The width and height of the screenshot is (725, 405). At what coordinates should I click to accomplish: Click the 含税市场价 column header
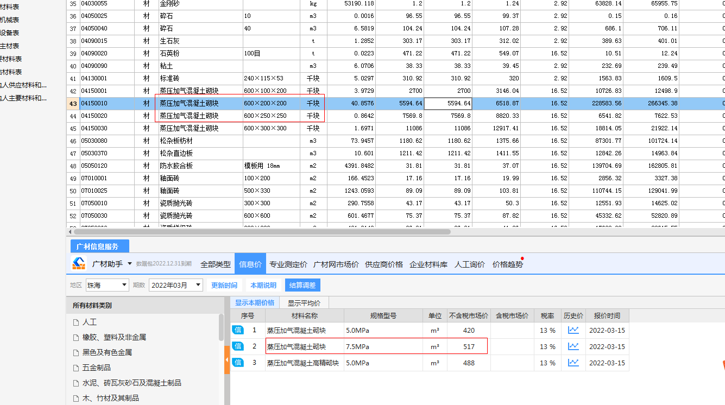click(x=511, y=315)
